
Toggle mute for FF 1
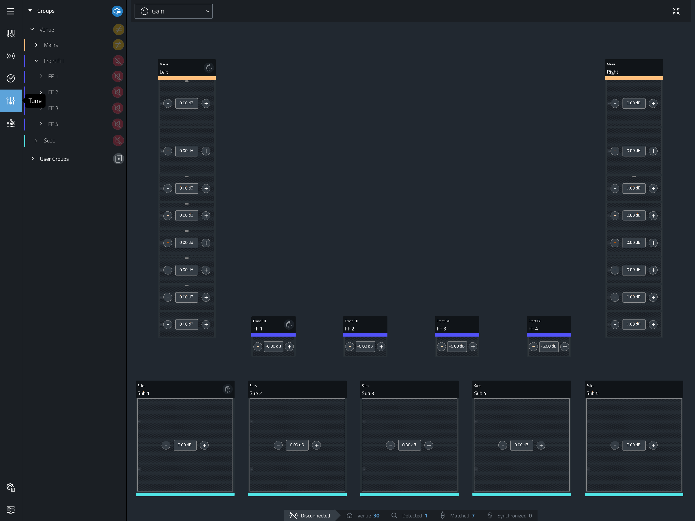(x=118, y=76)
